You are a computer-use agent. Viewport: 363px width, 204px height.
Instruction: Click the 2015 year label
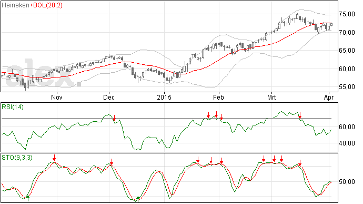coord(164,97)
